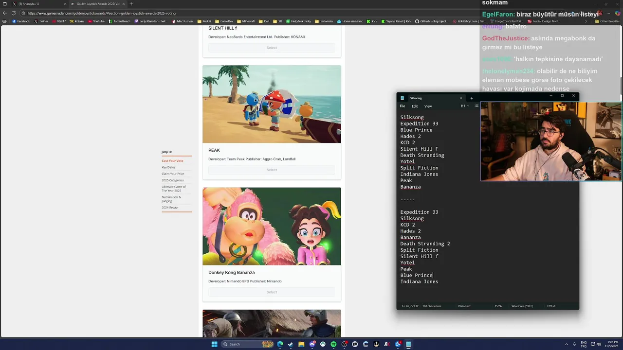Open Spotify from the taskbar
This screenshot has height=350, width=623.
coord(333,344)
